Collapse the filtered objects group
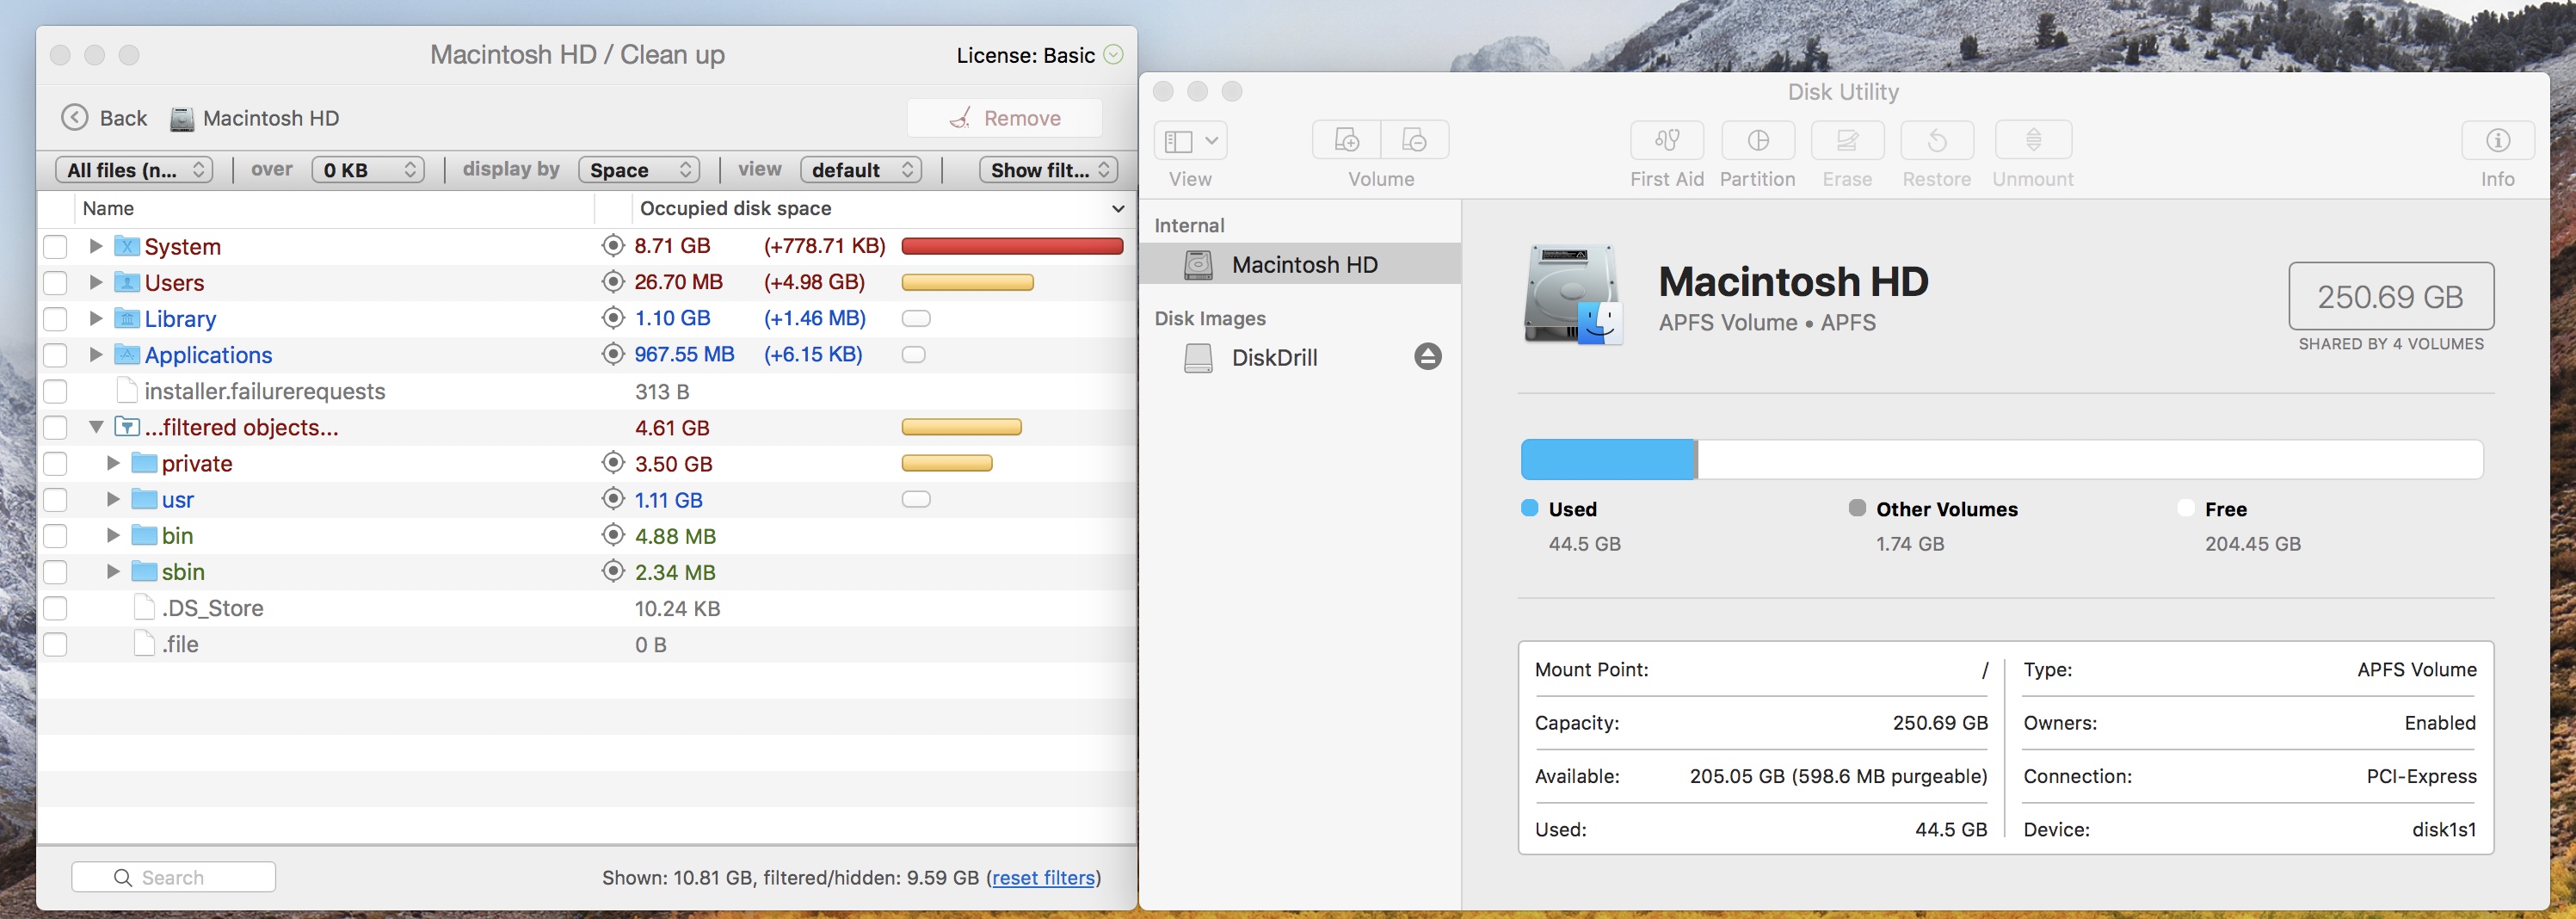Screen dimensions: 2576x919 pos(96,427)
